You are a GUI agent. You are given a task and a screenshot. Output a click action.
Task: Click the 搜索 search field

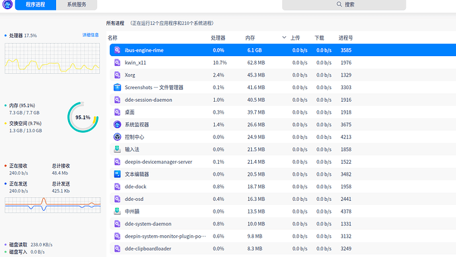coord(344,5)
